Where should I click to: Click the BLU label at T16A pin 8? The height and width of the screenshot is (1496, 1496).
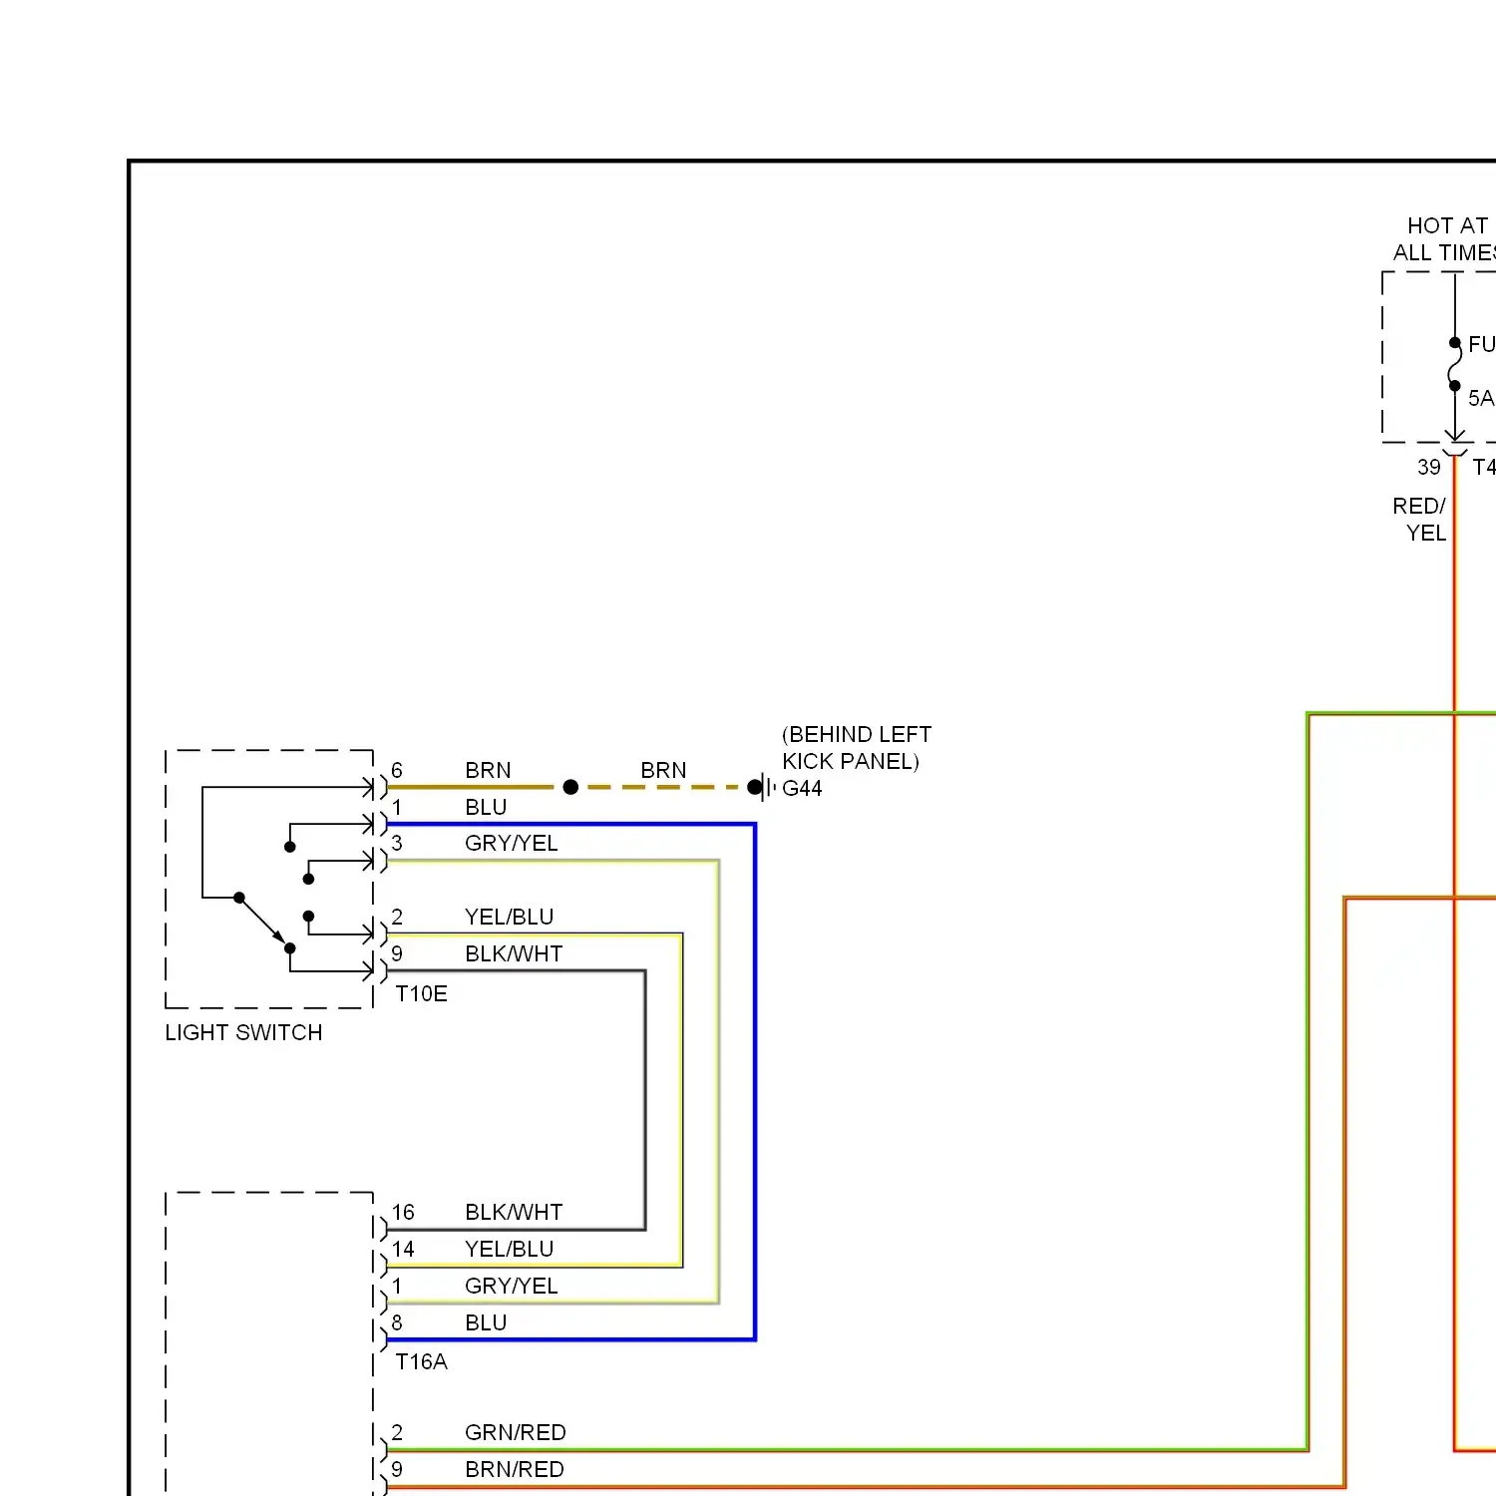[486, 1322]
